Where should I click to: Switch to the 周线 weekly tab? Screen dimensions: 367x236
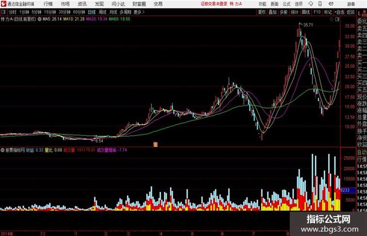pos(103,12)
